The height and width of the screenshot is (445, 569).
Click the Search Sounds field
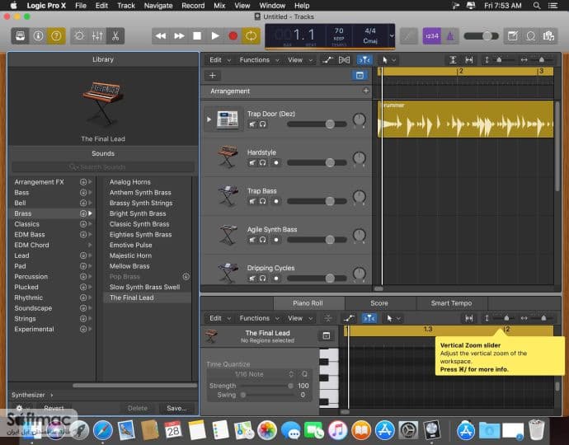(103, 166)
